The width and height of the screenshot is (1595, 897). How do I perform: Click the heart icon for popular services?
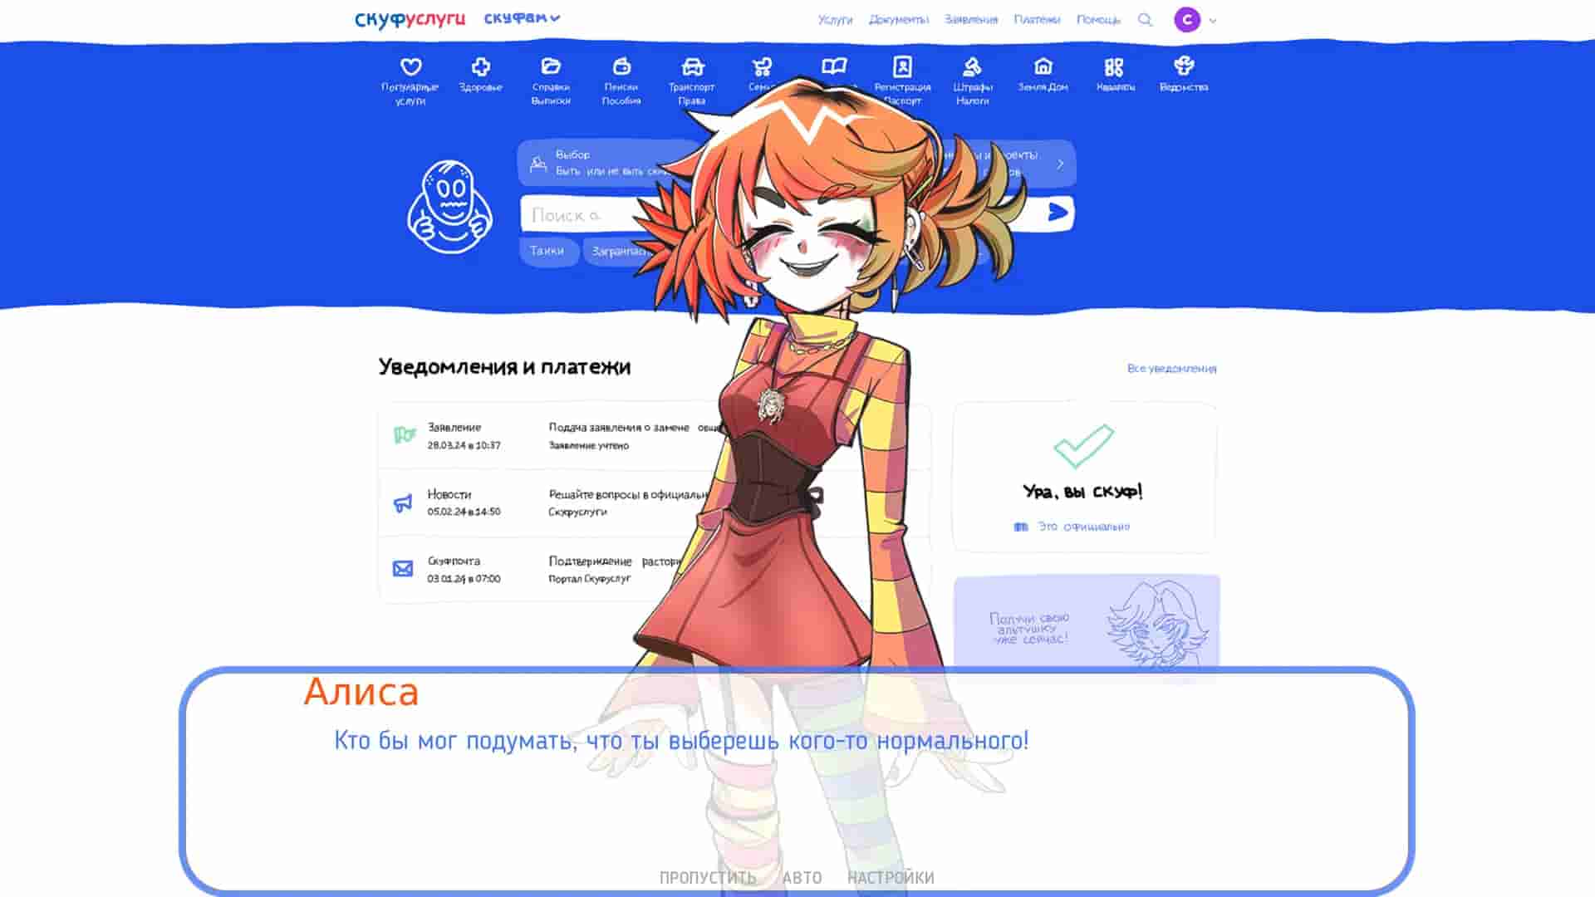point(410,66)
